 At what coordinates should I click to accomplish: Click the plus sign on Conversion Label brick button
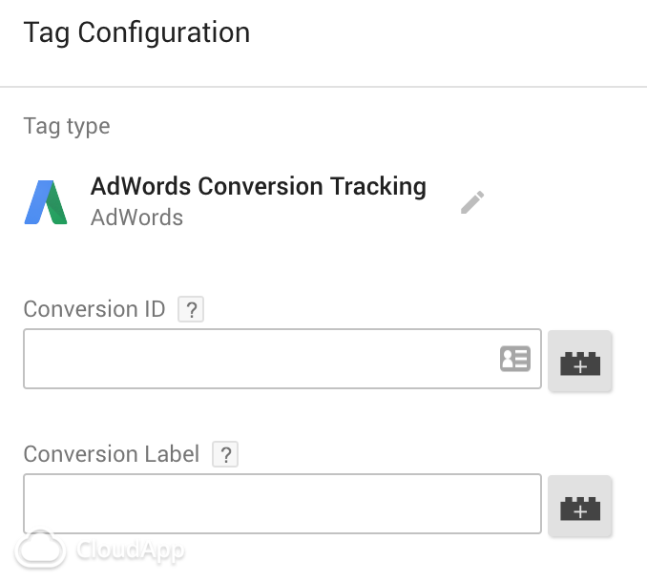(x=580, y=512)
